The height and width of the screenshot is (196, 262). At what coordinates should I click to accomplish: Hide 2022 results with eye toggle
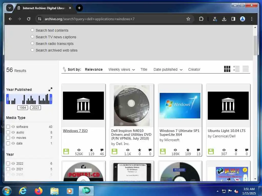click(x=13, y=164)
